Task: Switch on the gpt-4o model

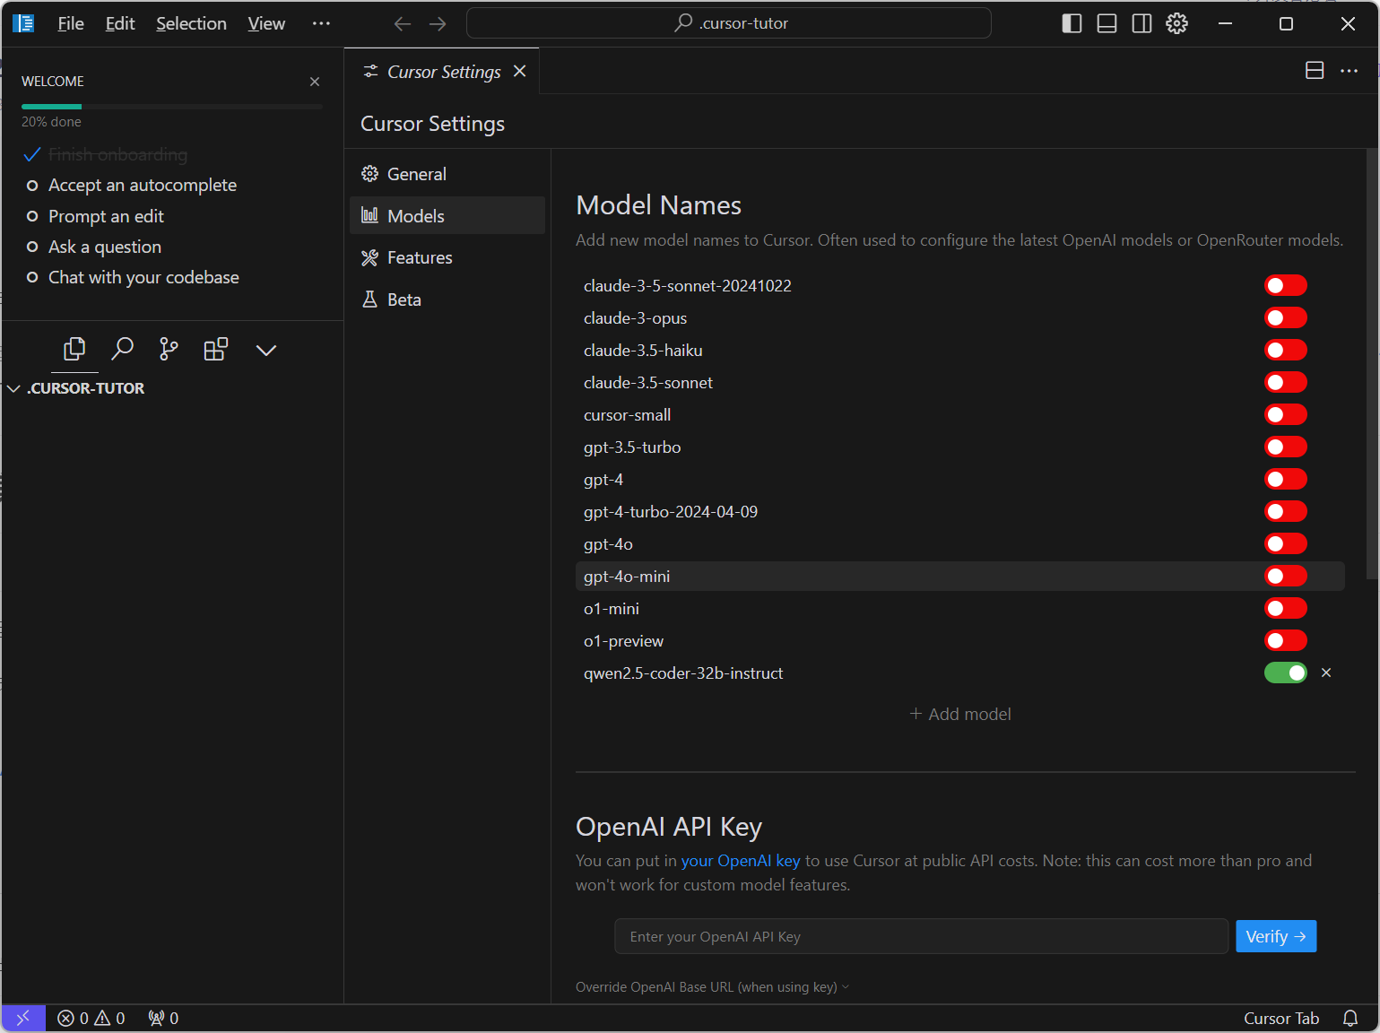Action: pos(1286,543)
